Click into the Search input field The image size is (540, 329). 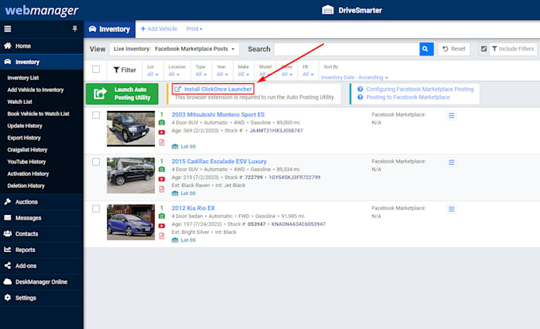coord(346,49)
